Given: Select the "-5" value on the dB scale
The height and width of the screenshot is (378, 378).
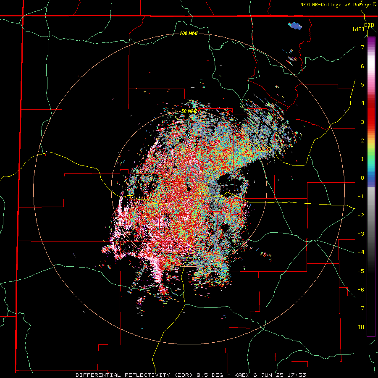Looking at the screenshot, I should click(x=361, y=271).
